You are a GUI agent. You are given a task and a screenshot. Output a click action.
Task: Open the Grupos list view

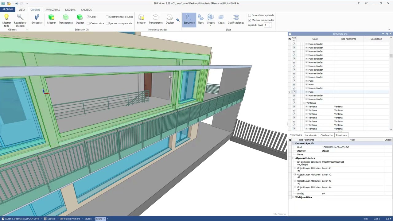[211, 20]
